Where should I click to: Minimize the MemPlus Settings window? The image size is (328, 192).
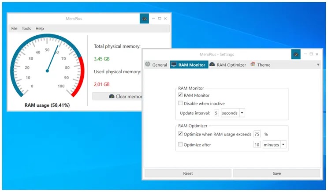(305, 54)
